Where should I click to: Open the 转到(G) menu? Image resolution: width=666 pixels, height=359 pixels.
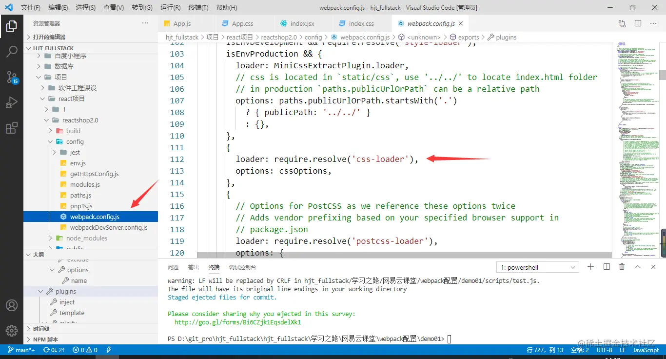pos(142,8)
